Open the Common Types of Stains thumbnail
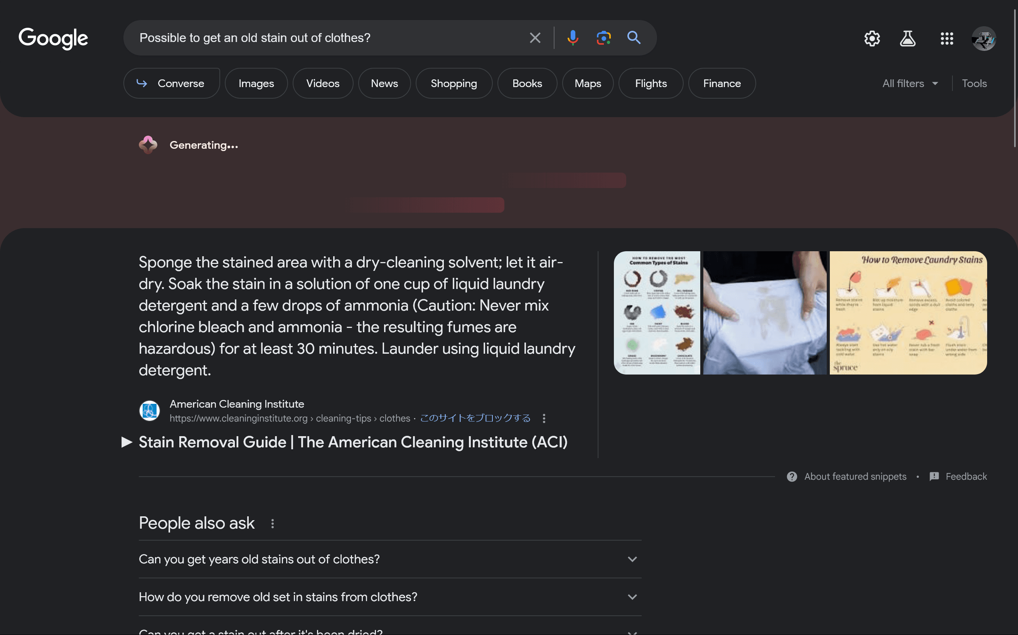The height and width of the screenshot is (635, 1018). coord(657,313)
